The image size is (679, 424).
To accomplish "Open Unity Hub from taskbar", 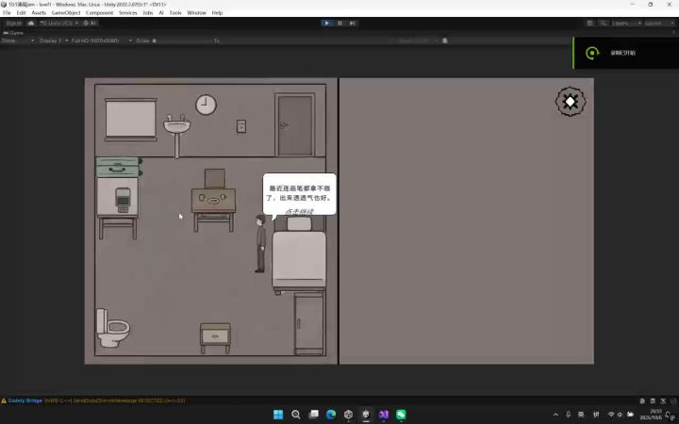I will (x=349, y=415).
